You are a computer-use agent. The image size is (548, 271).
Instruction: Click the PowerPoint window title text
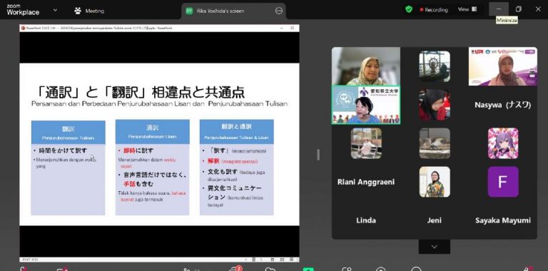pos(99,28)
